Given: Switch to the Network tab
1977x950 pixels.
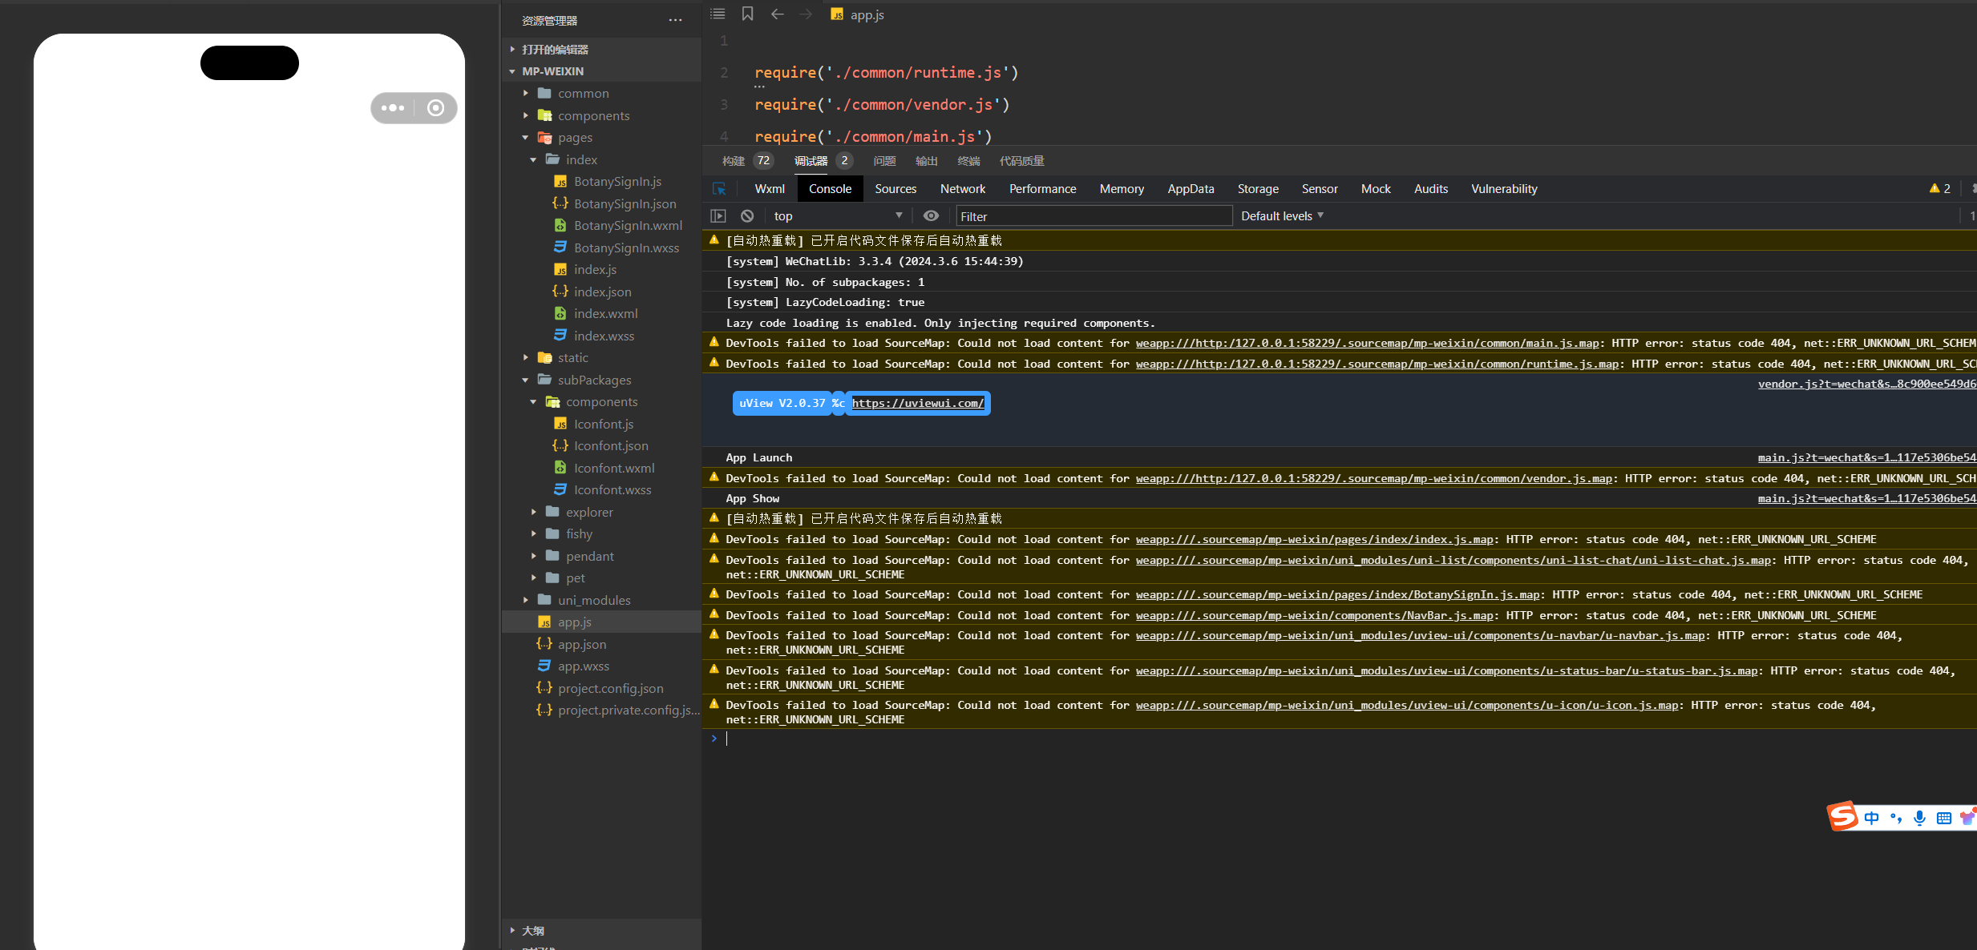Looking at the screenshot, I should 962,189.
